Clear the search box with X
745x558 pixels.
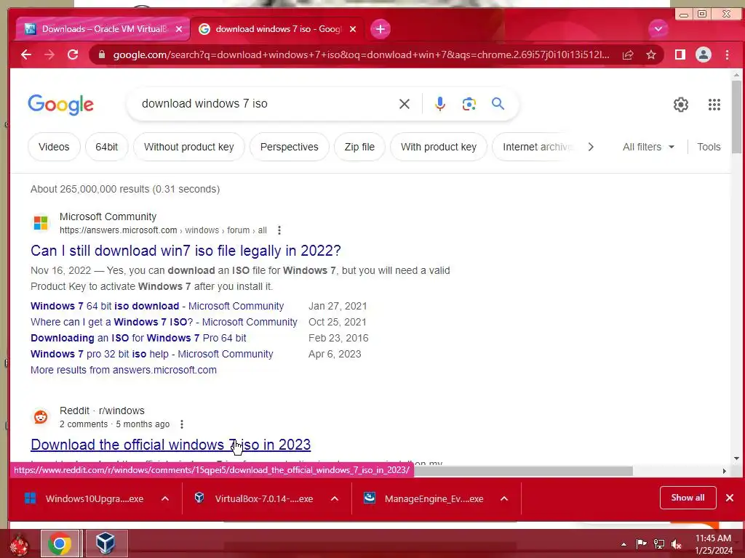[x=405, y=104]
